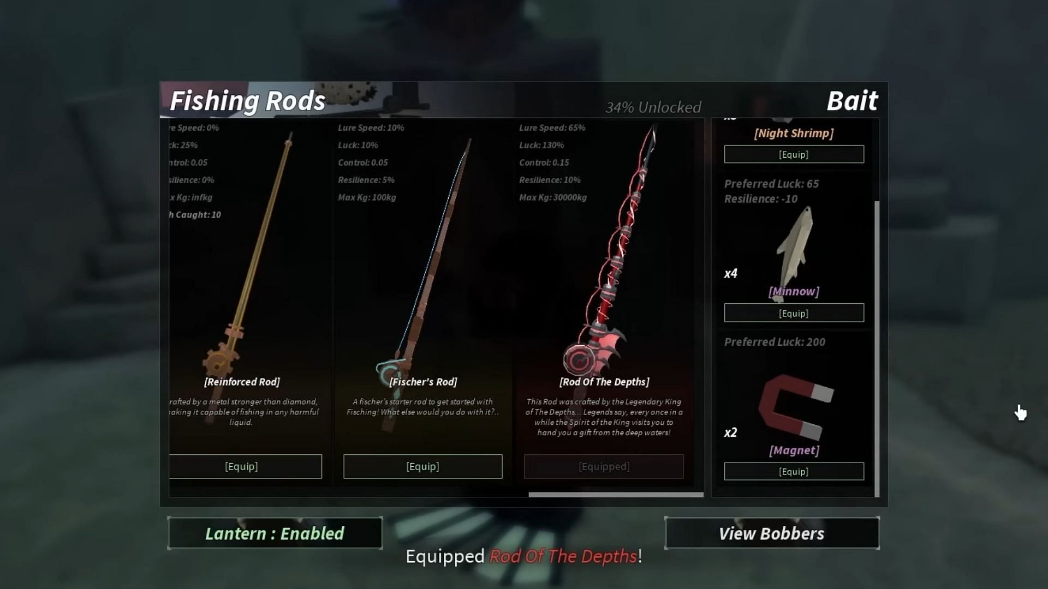The width and height of the screenshot is (1048, 589).
Task: Click the horizontal rods scrollbar
Action: click(x=616, y=495)
